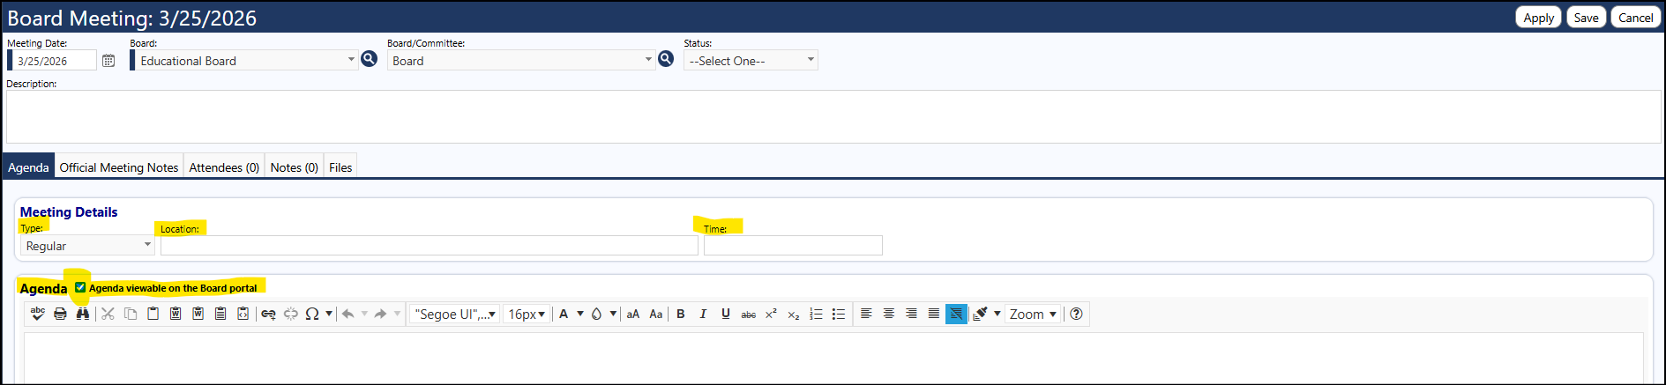Image resolution: width=1666 pixels, height=385 pixels.
Task: Click the Cancel button
Action: [1636, 18]
